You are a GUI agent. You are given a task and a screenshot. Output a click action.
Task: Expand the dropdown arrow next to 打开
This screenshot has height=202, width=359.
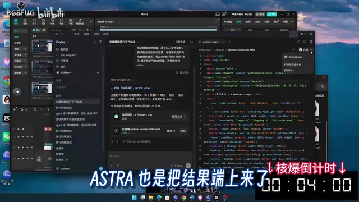point(311,50)
